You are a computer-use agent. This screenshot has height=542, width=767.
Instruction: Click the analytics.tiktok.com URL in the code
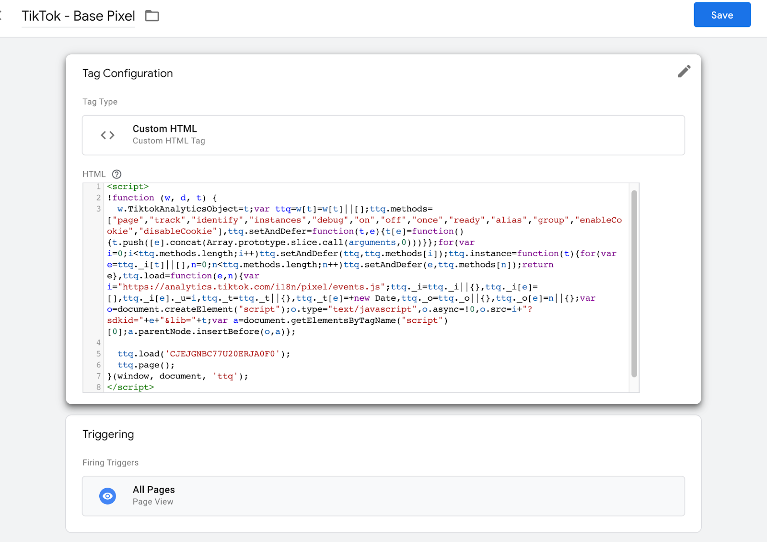pos(252,287)
